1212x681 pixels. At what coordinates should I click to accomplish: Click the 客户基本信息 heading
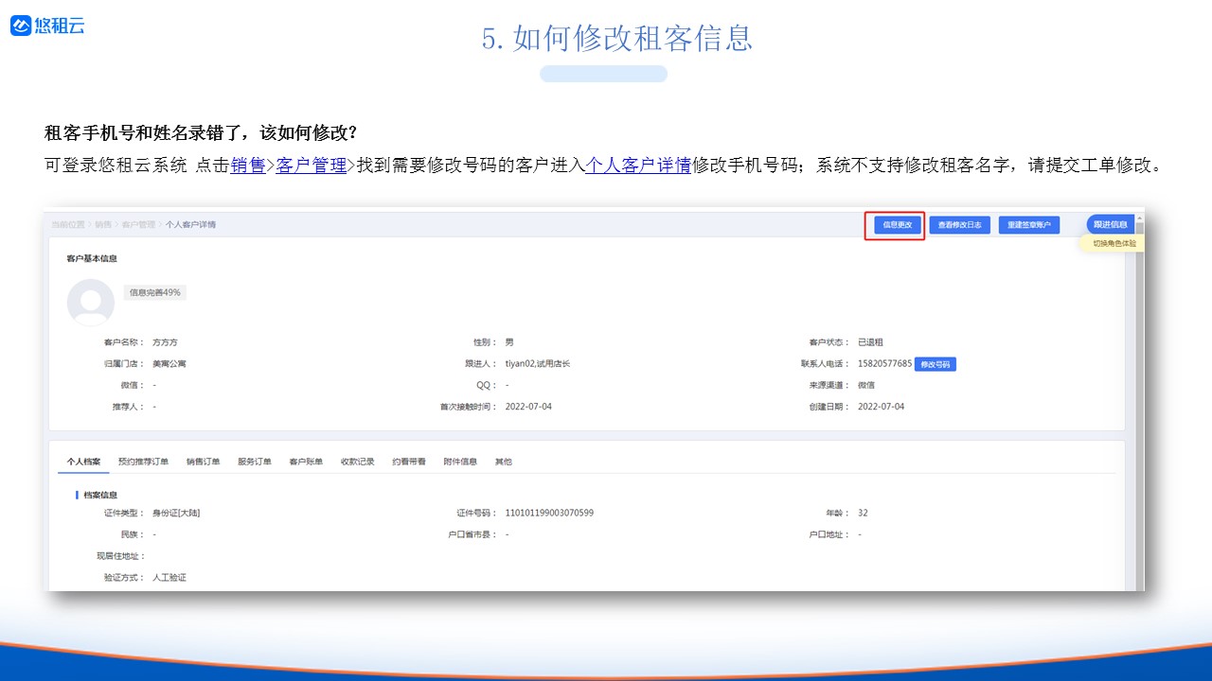[x=92, y=258]
